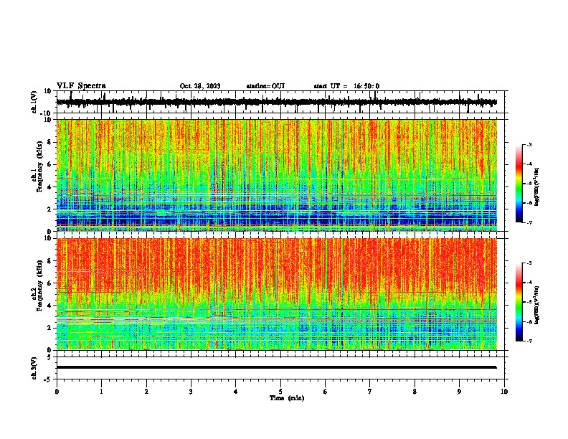Click time axis tick label "10"
Viewport: 568px width, 439px height.
[x=504, y=392]
